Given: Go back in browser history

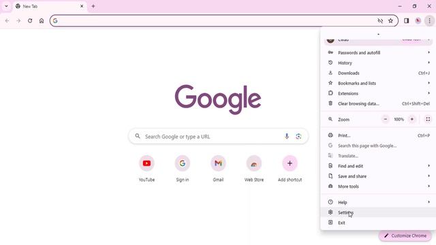Looking at the screenshot, I should [x=7, y=21].
